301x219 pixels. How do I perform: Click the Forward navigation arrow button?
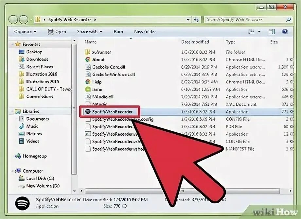point(24,20)
